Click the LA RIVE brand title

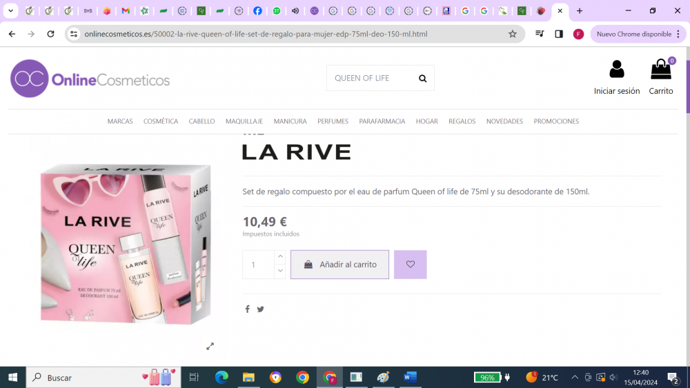tap(297, 152)
